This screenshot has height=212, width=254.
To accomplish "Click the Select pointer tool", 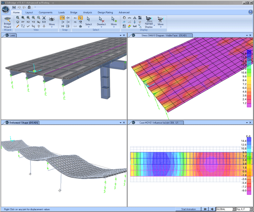I will coord(88,21).
